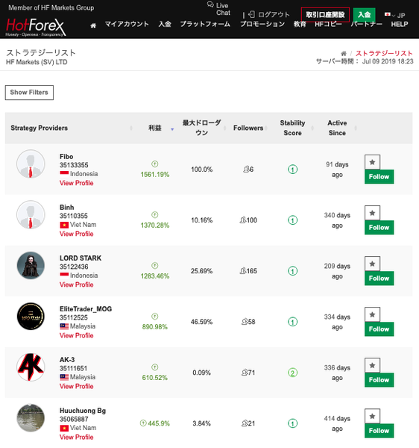Screen dimensions: 419x448
Task: Open the 入金 navigation menu item
Action: [165, 25]
